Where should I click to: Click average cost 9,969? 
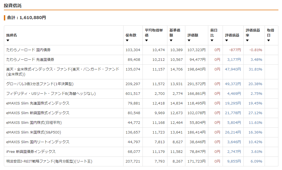click(x=160, y=113)
